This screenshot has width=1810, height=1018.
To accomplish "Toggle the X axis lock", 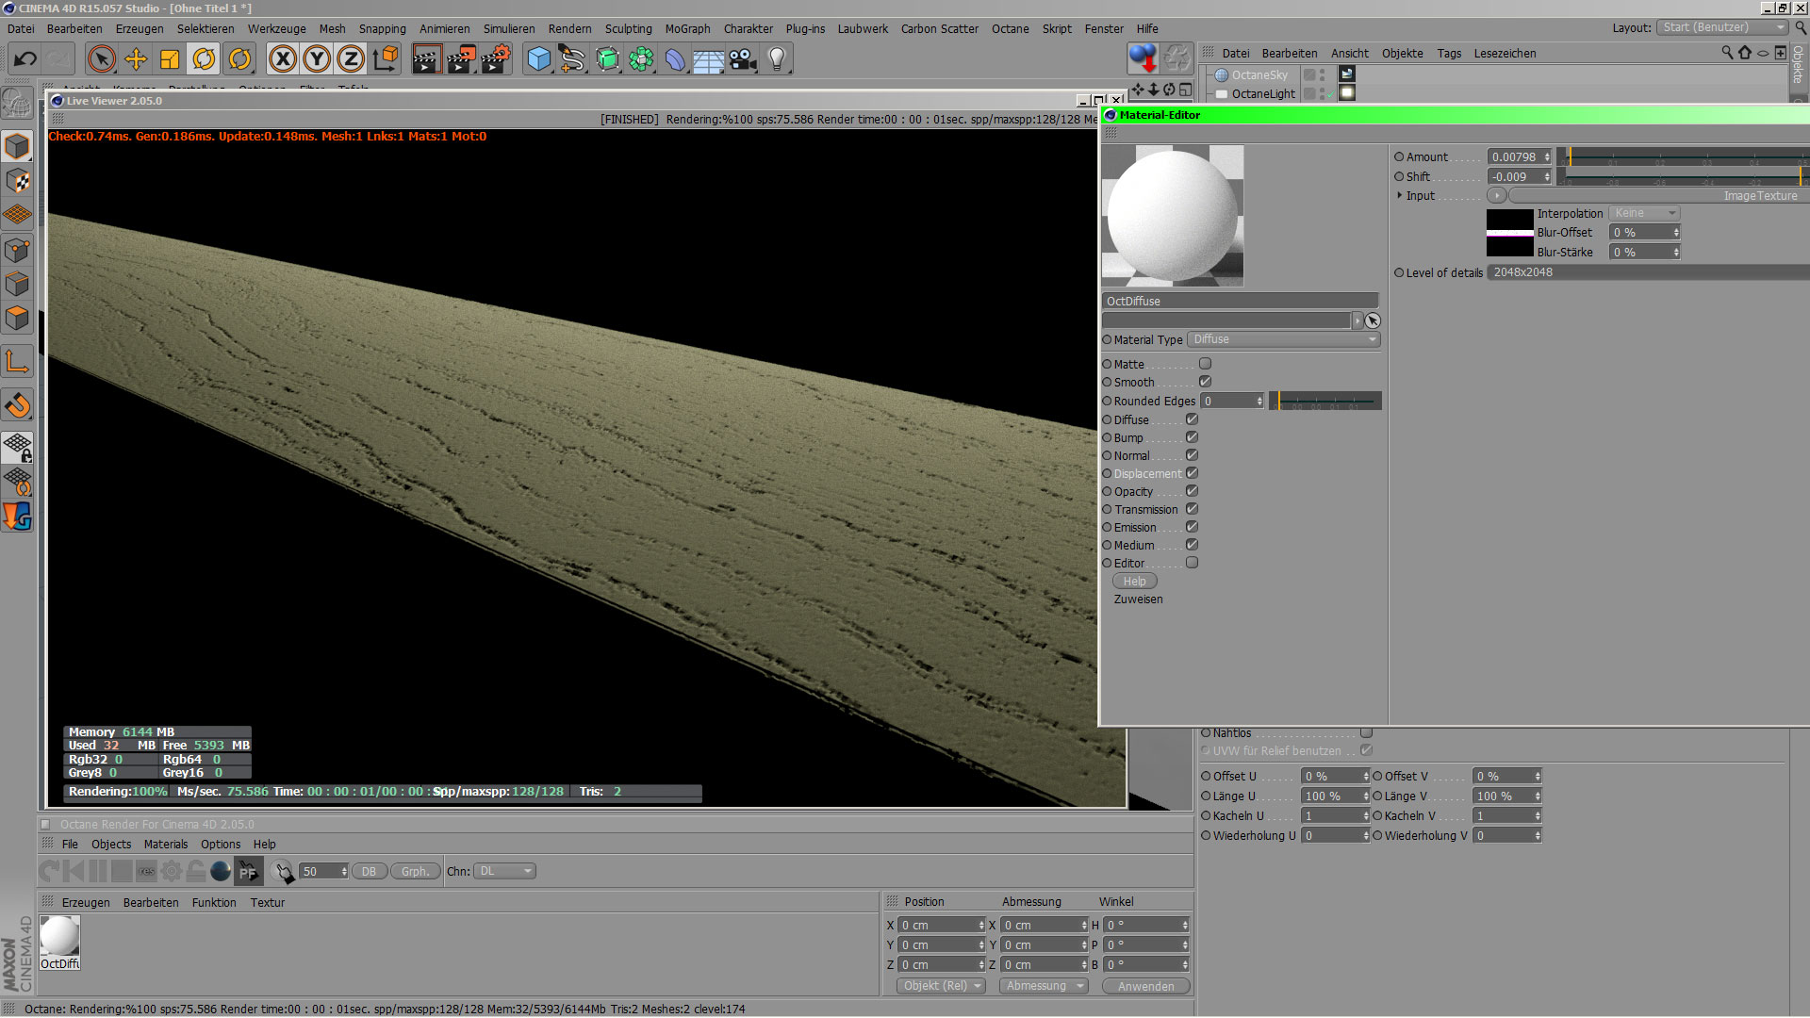I will (282, 59).
